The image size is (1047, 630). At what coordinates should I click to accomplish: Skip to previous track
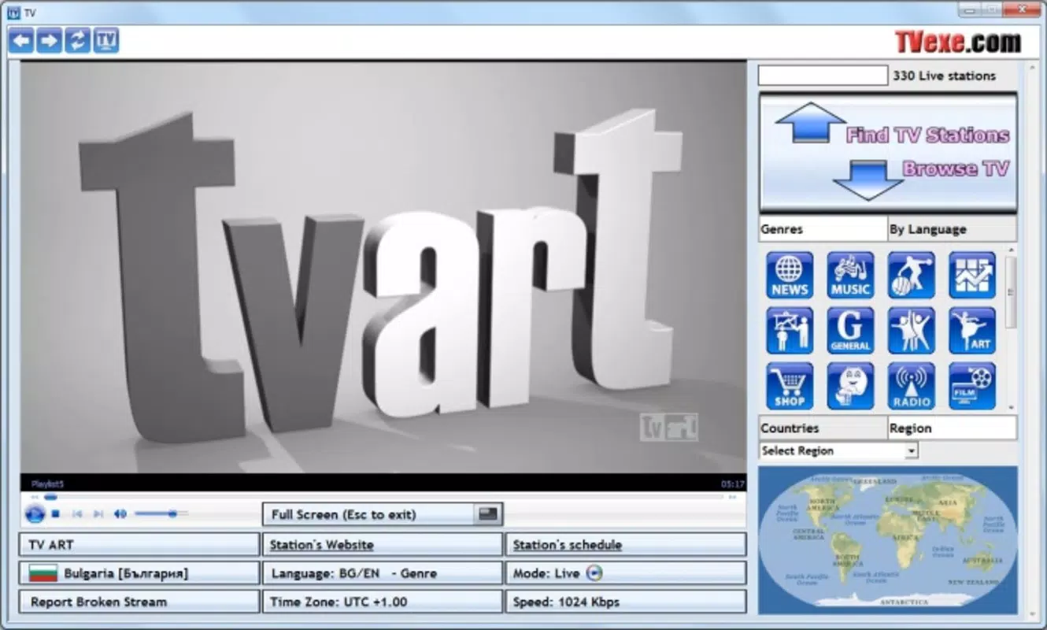77,513
